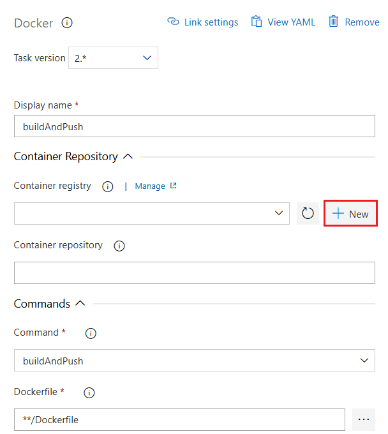
Task: Click the Dockerfile path input field
Action: click(x=179, y=419)
